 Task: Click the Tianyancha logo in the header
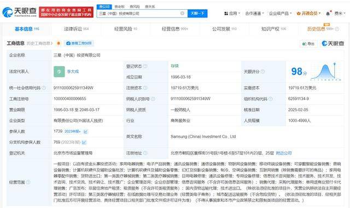pos(20,12)
